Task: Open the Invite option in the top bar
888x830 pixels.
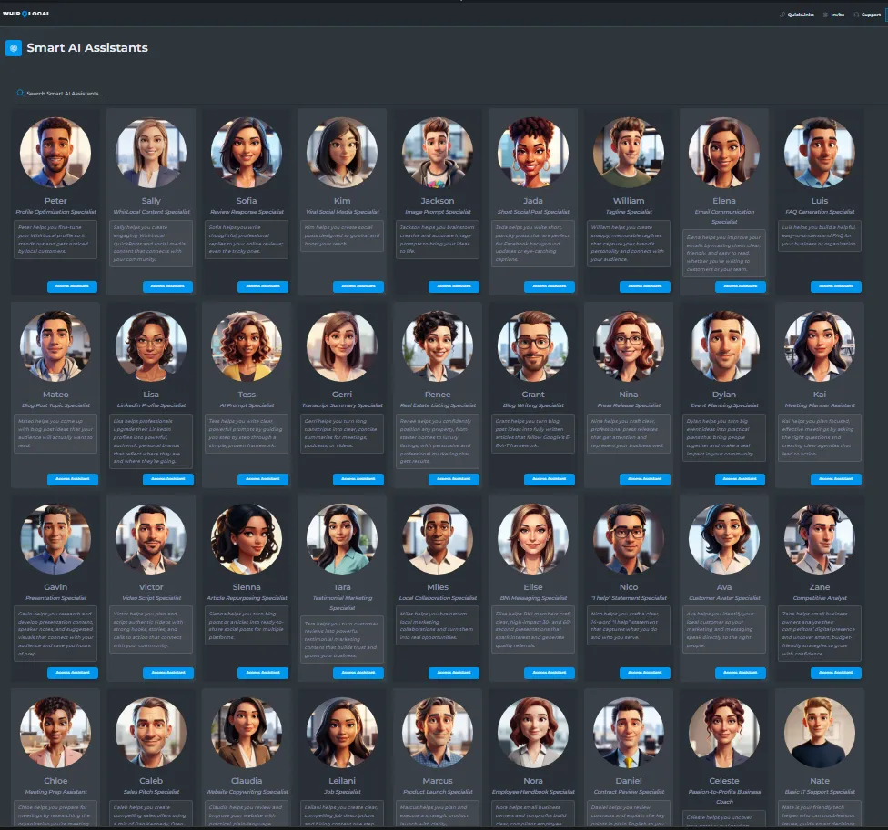Action: click(x=833, y=15)
